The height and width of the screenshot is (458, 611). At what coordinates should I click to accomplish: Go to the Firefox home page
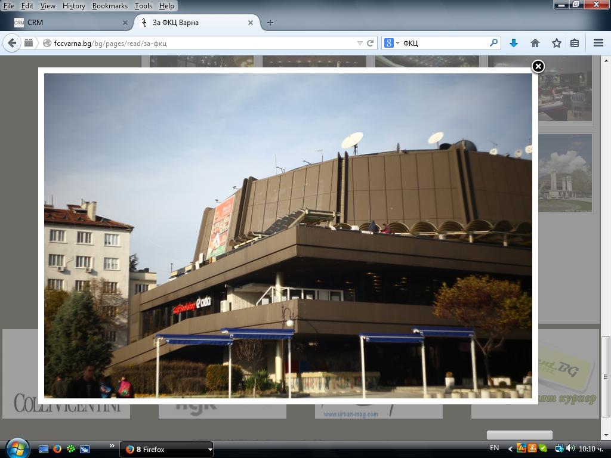535,43
